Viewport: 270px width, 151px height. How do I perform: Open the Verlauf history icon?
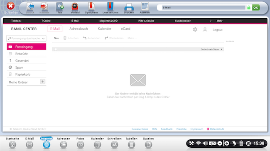75,7
